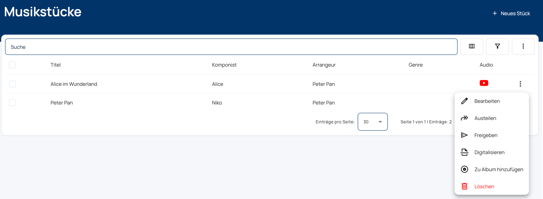
Task: Click the column layout icon button
Action: pos(472,47)
